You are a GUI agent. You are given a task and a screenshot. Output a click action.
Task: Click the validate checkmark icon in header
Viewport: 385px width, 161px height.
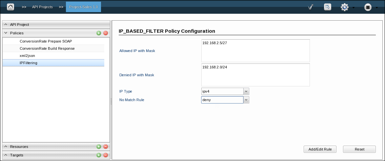(x=310, y=7)
